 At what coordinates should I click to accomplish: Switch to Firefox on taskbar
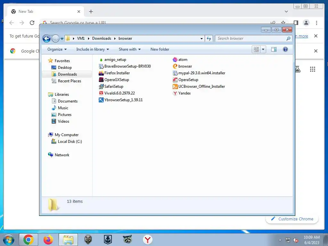[x=48, y=240]
